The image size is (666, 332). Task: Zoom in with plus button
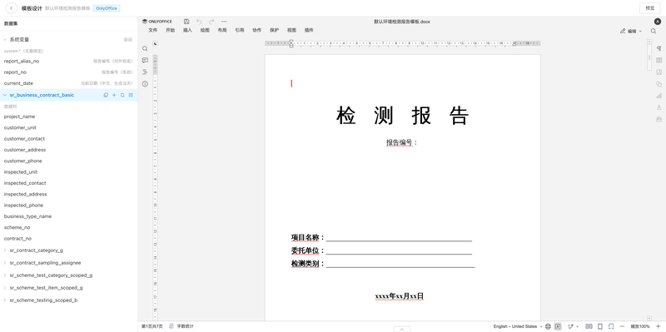click(659, 326)
